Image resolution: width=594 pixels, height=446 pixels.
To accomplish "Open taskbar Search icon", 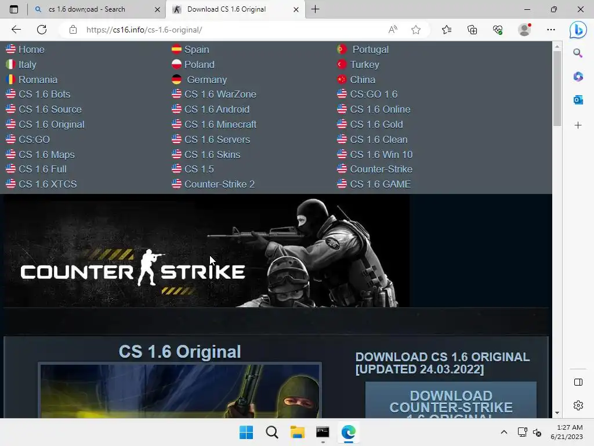I will click(271, 432).
